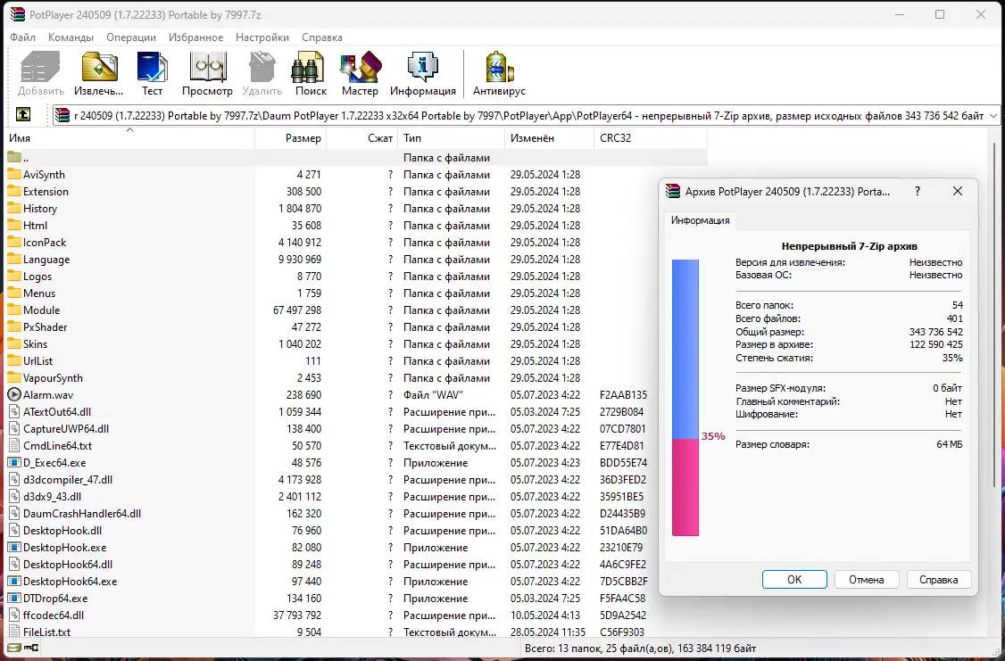The image size is (1005, 661).
Task: Click the Information (Информация) toolbar icon
Action: (x=422, y=74)
